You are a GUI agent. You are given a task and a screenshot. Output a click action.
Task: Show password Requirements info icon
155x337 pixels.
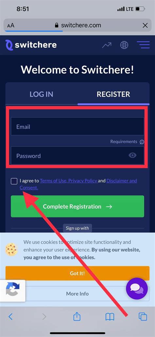point(142,142)
